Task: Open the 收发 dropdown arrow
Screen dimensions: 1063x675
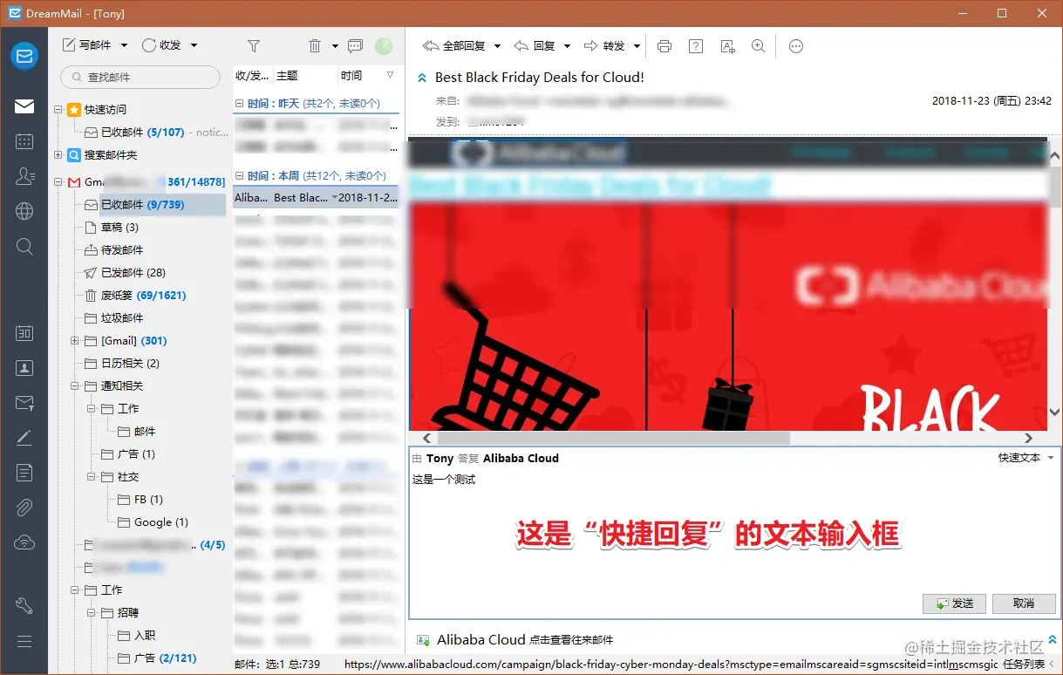Action: tap(194, 45)
